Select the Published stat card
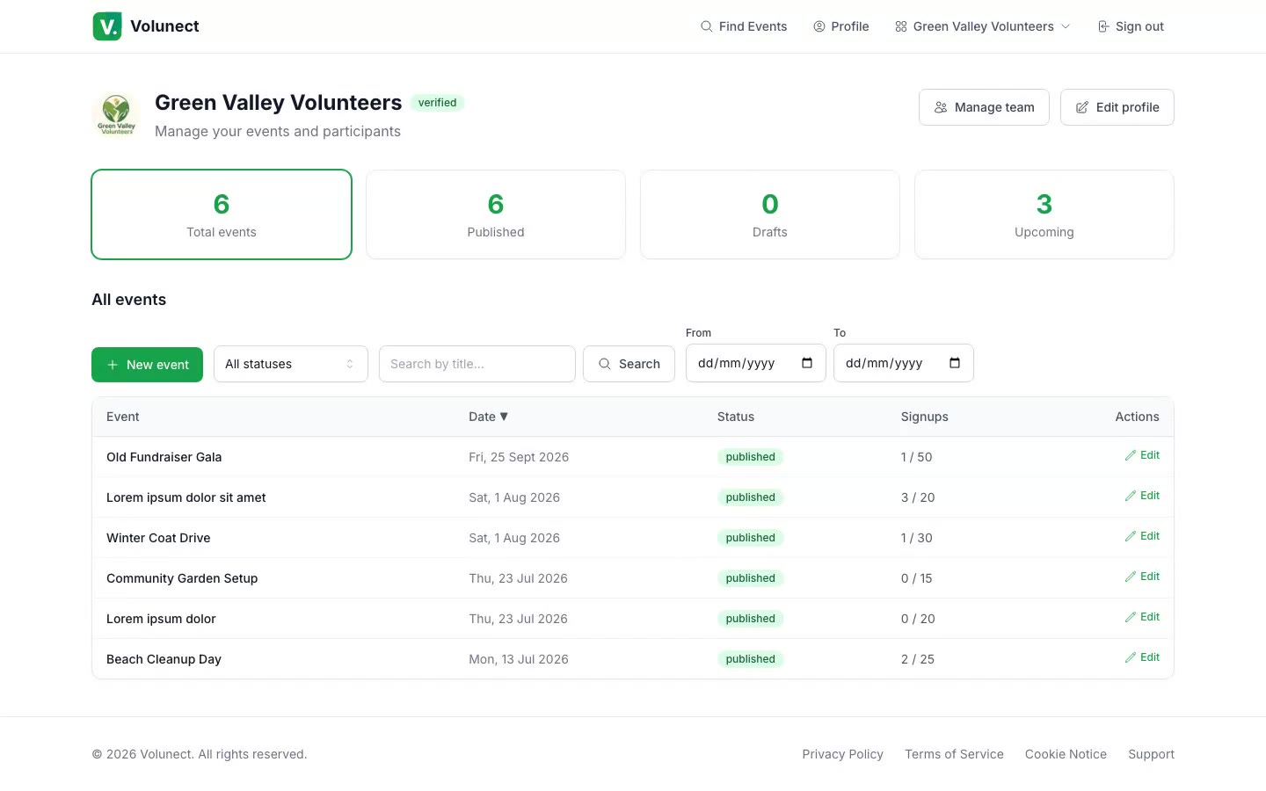Screen dimensions: 1266x791 496,214
